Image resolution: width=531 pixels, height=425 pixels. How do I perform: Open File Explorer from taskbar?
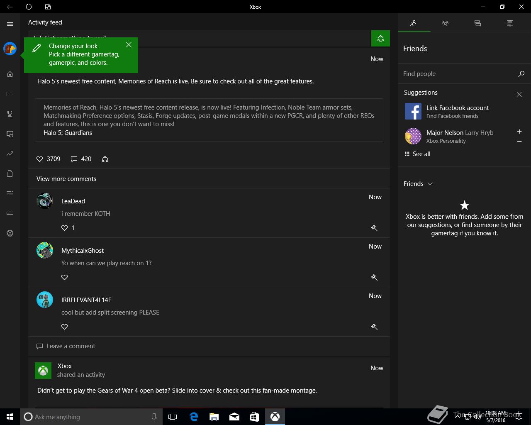click(x=214, y=417)
